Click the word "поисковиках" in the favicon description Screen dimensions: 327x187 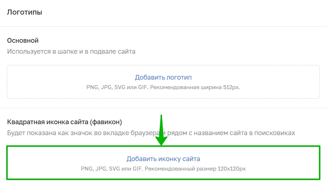(275, 133)
